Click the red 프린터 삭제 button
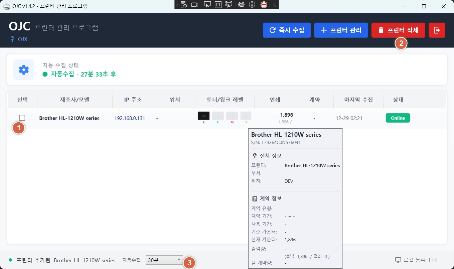 tap(398, 30)
